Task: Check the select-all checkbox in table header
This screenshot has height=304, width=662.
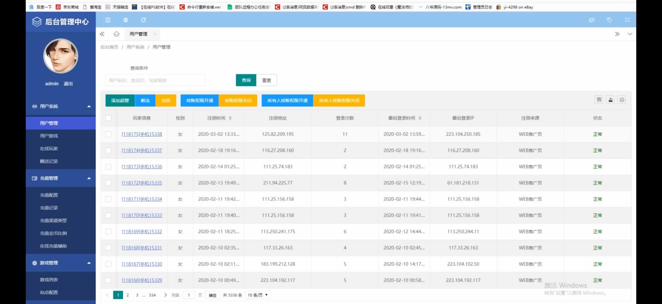Action: 108,118
